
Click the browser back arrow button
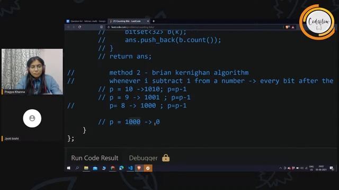[x=68, y=27]
